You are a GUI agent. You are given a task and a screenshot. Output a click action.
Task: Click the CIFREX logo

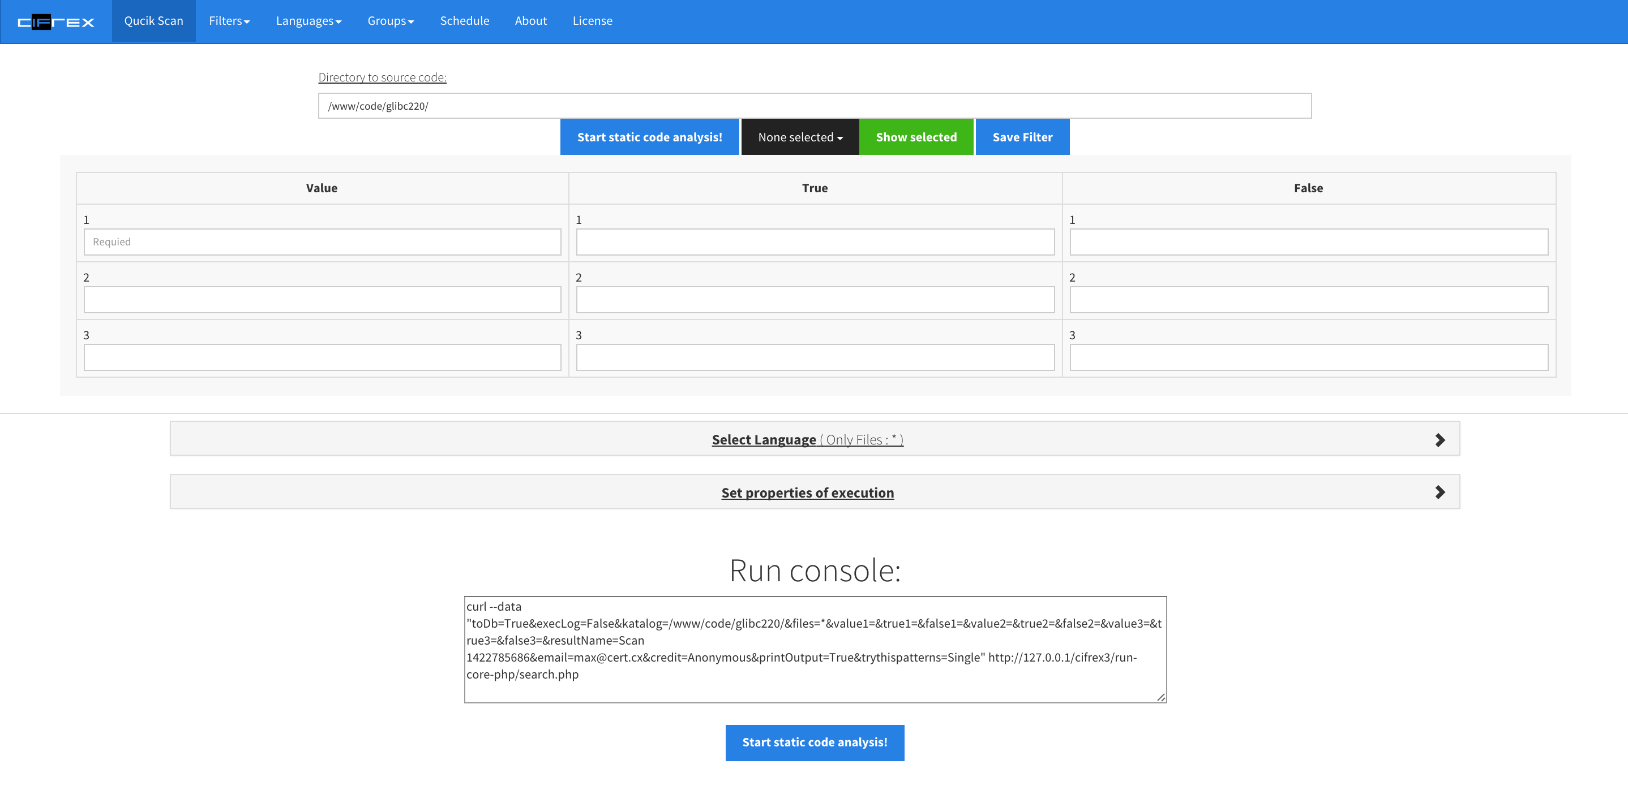point(55,22)
